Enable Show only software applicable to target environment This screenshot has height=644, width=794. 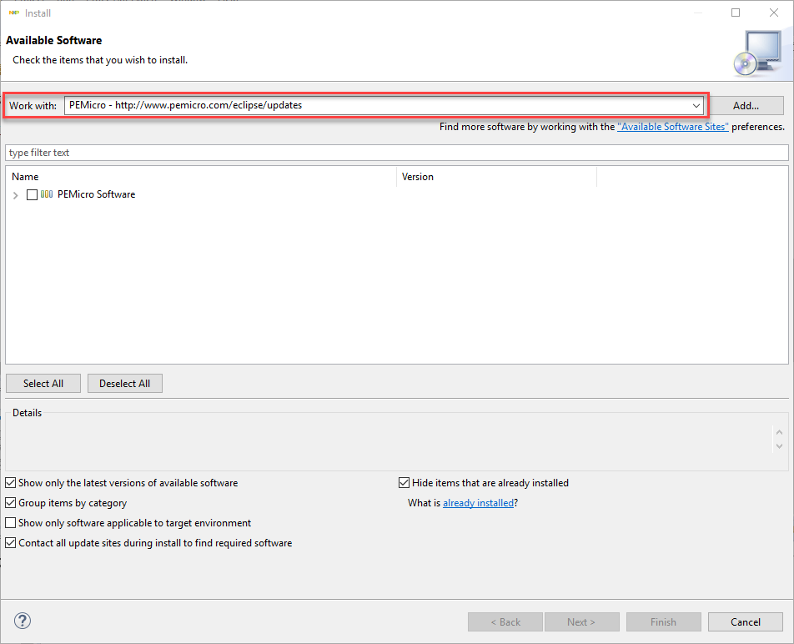tap(10, 522)
